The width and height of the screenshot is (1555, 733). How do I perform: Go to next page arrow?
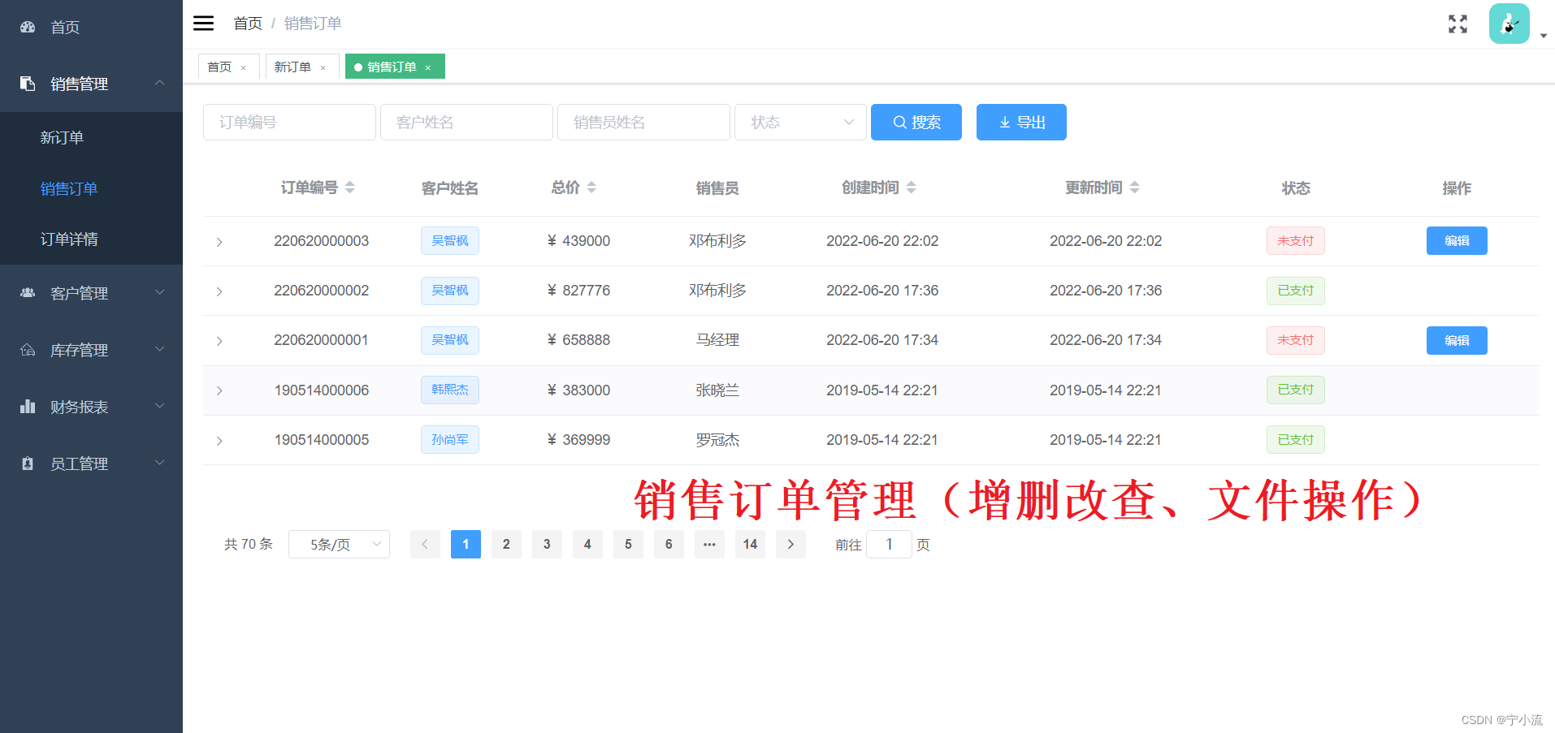coord(790,545)
